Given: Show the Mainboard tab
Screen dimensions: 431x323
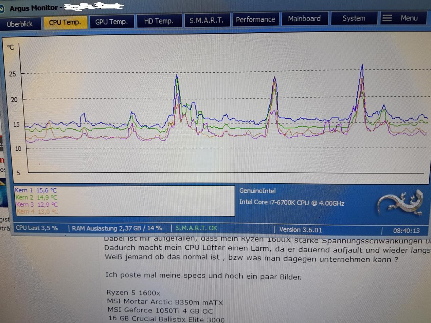Looking at the screenshot, I should [305, 18].
